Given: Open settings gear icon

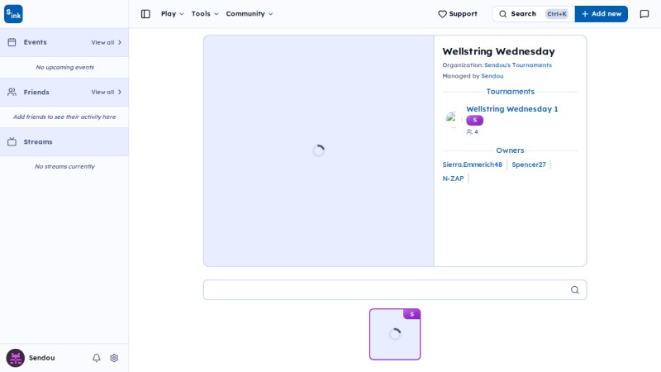Looking at the screenshot, I should pyautogui.click(x=114, y=358).
